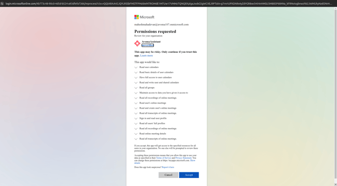Open the Privacy Statement link
The image size is (337, 186).
183,158
